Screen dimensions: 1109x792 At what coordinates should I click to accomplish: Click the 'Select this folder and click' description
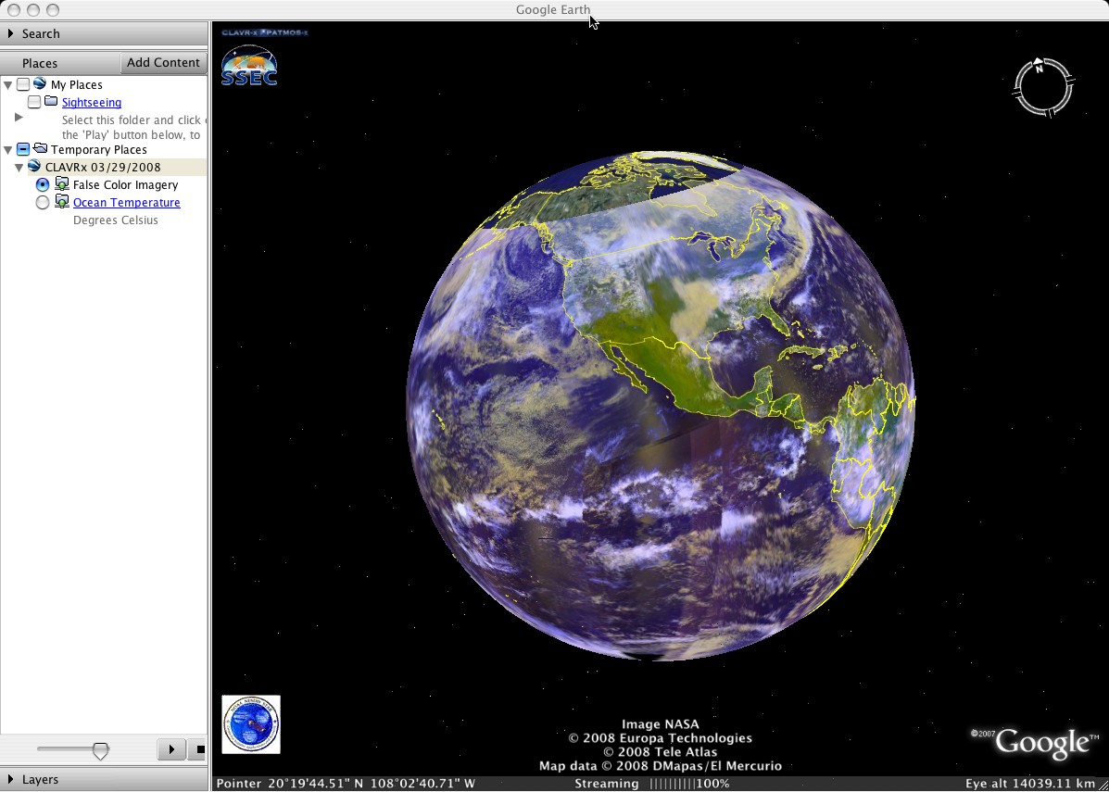click(132, 120)
